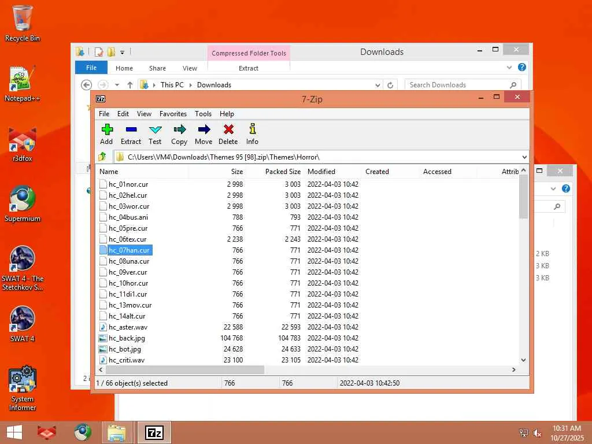Click the muted volume tray icon
Image resolution: width=592 pixels, height=444 pixels.
537,433
